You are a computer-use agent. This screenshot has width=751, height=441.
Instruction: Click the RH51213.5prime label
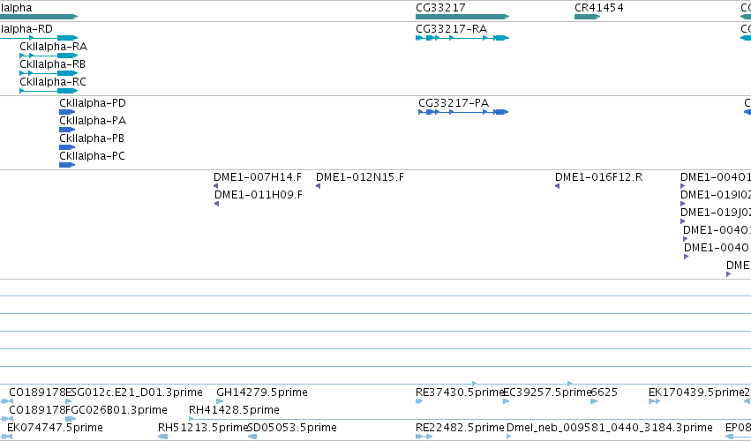203,428
